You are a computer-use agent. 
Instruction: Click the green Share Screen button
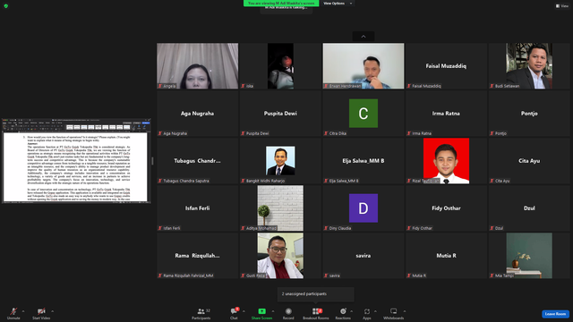[x=261, y=313]
